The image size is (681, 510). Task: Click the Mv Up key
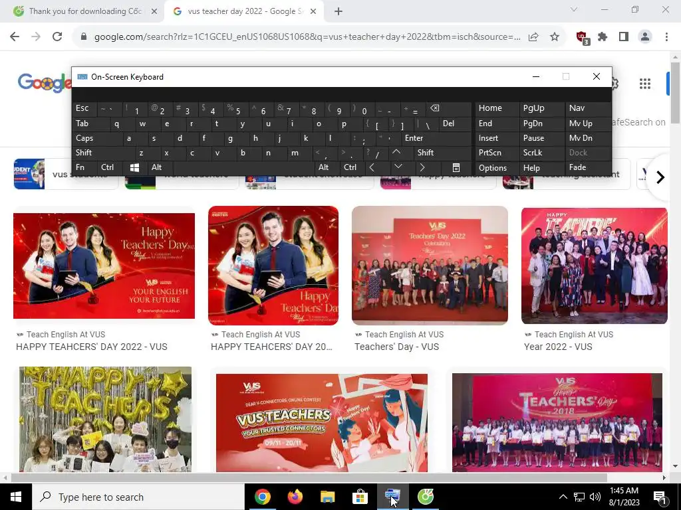click(588, 124)
